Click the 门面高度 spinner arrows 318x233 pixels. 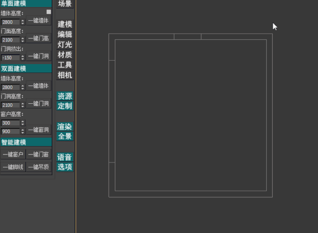coord(23,40)
